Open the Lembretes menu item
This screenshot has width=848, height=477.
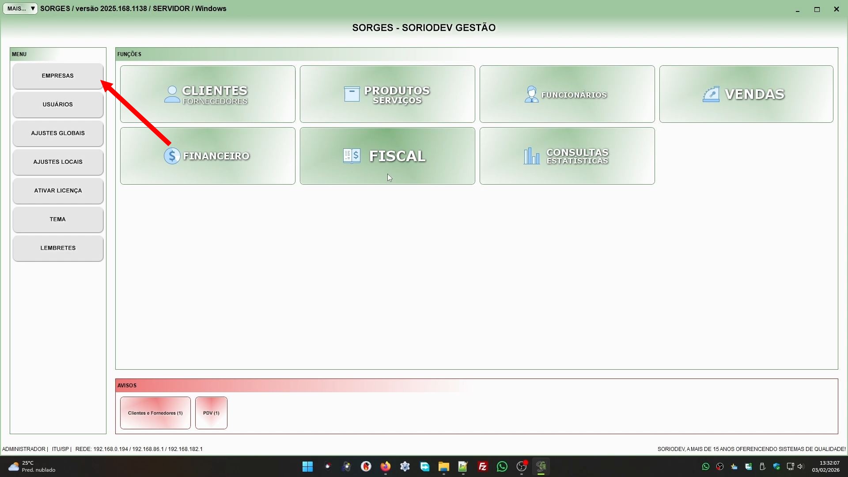(x=58, y=248)
